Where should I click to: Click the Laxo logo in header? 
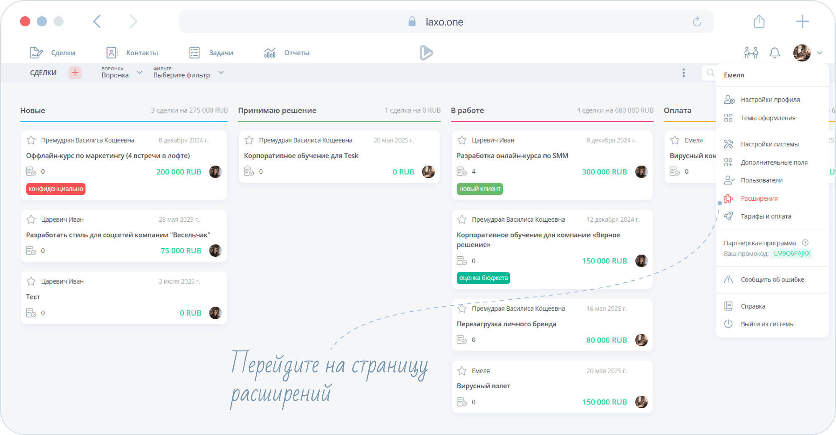point(426,53)
